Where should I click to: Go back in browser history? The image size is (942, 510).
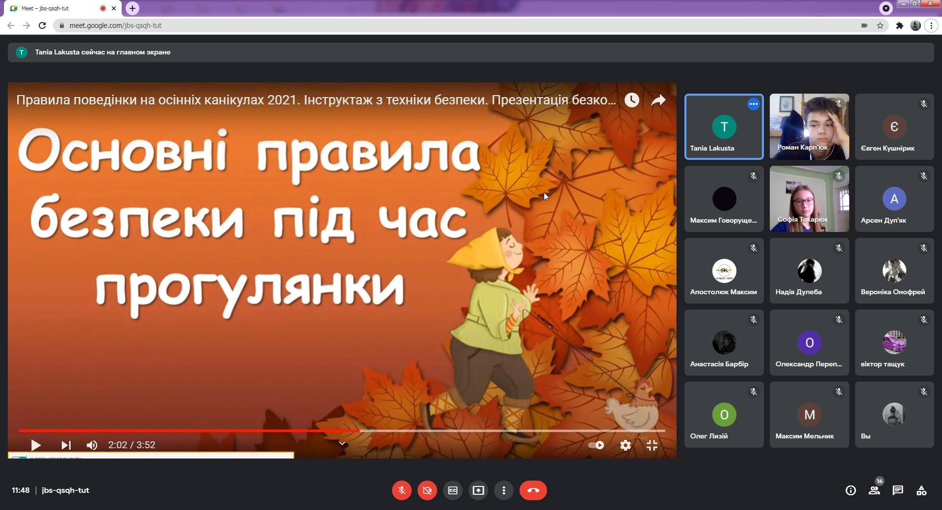coord(11,25)
